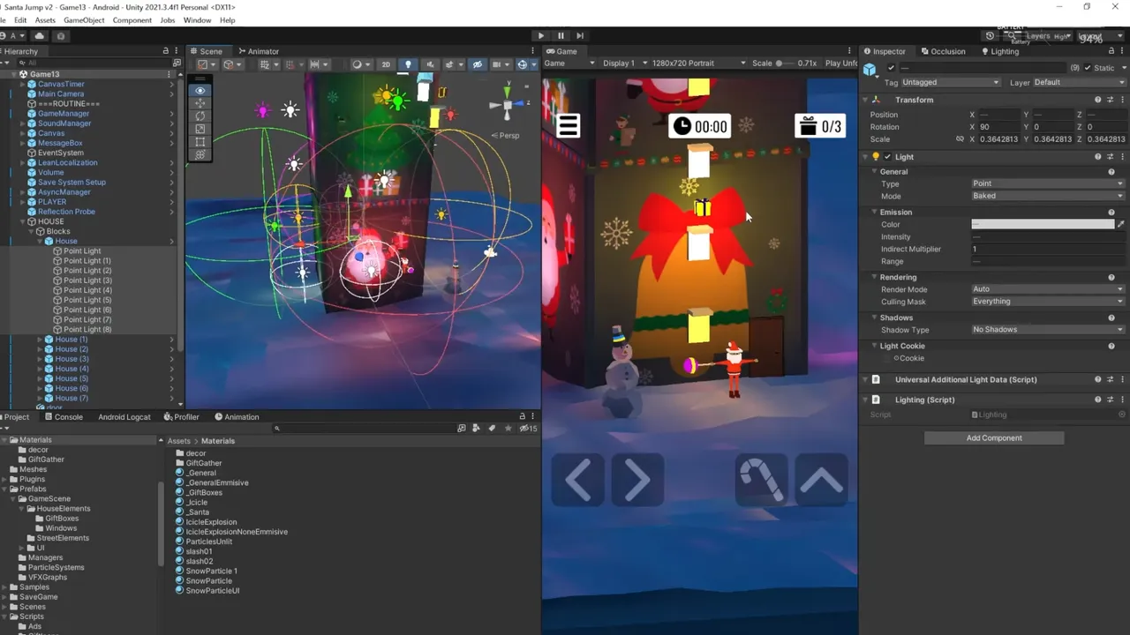Open the Component menu
1130x635 pixels.
[x=132, y=20]
